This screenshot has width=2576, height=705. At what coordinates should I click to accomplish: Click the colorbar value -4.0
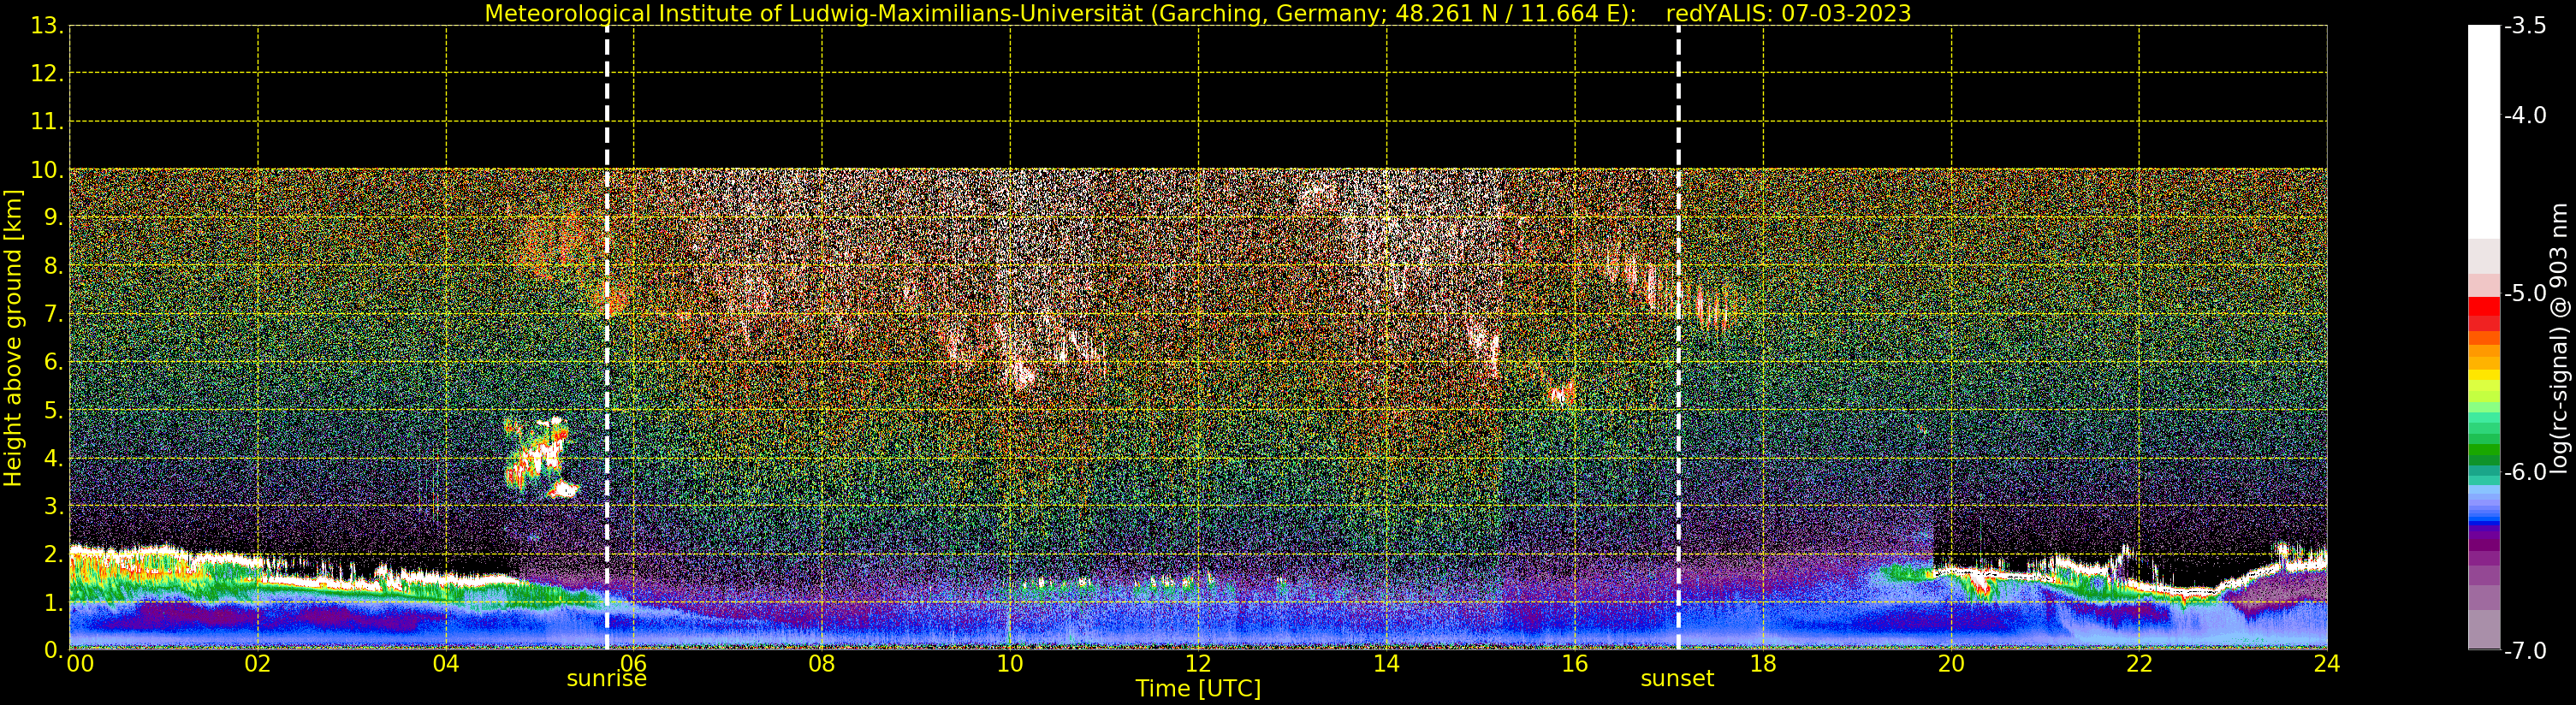(x=2525, y=116)
